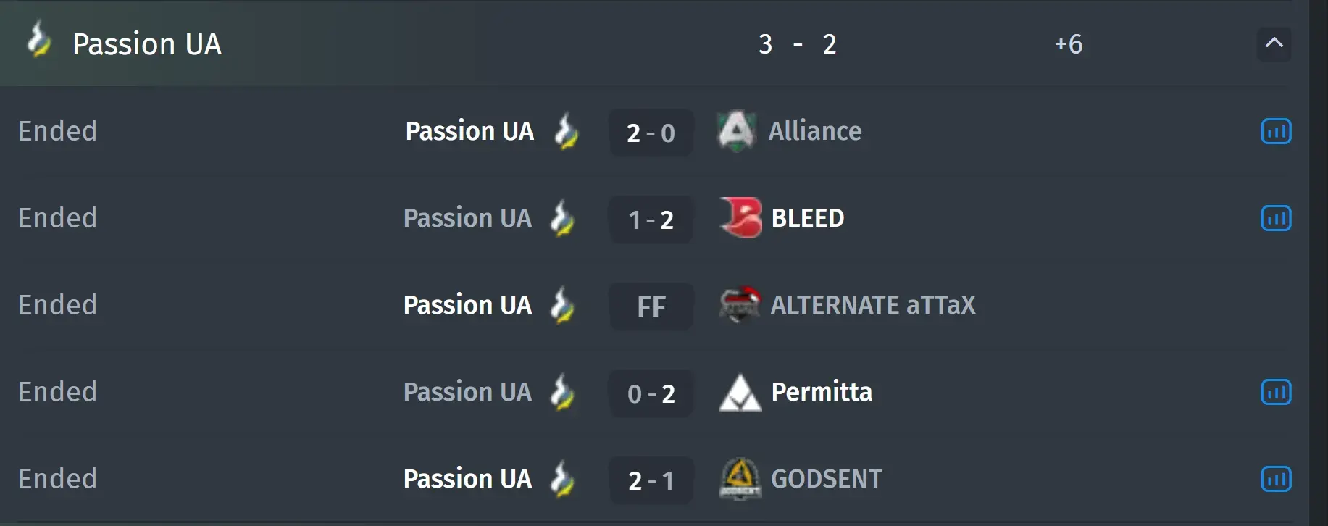Open the GODSENT team link
The height and width of the screenshot is (526, 1328).
[x=827, y=479]
